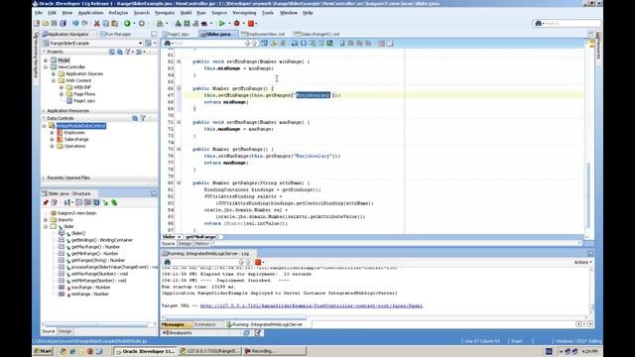The height and width of the screenshot is (357, 635).
Task: Open the Tools menu
Action: (x=268, y=13)
